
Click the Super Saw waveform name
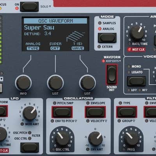coord(39,28)
